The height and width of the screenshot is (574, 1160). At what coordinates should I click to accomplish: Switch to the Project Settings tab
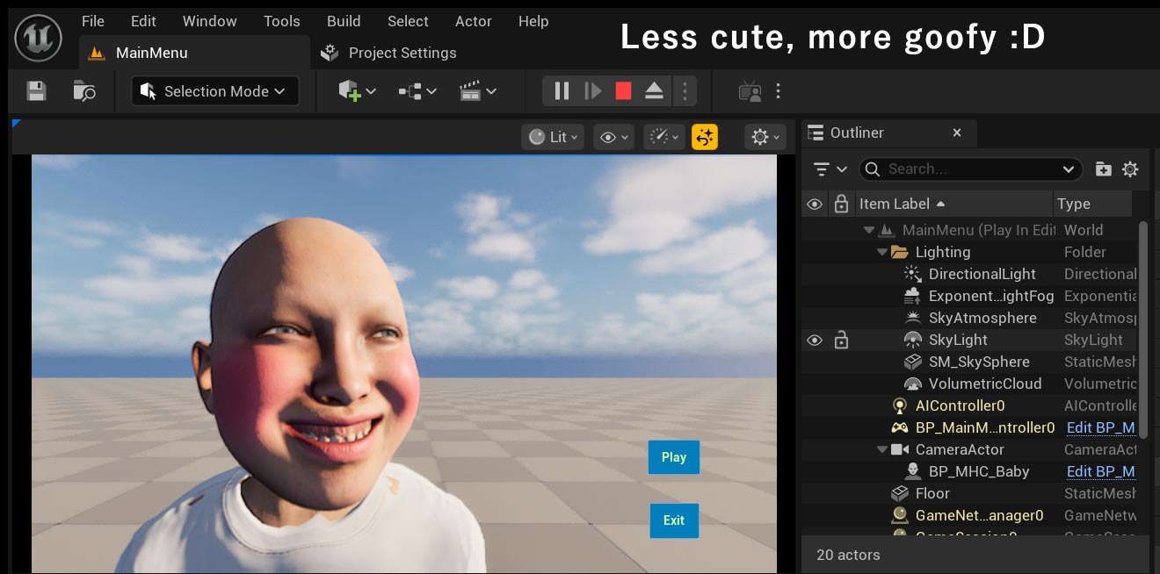point(402,54)
